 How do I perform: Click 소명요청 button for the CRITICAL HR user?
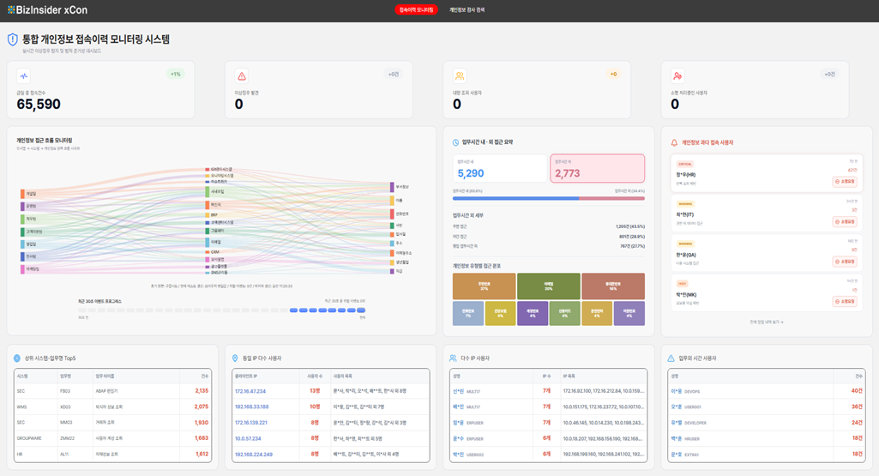click(844, 182)
